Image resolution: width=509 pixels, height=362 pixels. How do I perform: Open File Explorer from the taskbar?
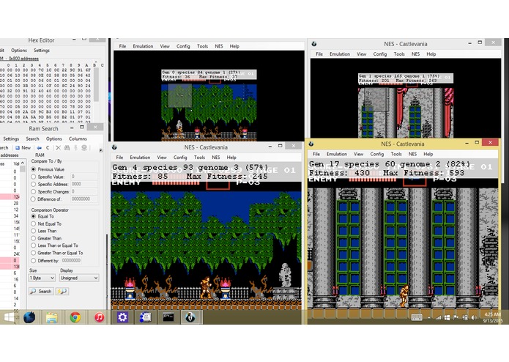tap(52, 317)
